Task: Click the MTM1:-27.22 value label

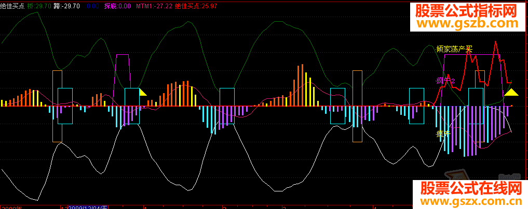Action: click(154, 6)
